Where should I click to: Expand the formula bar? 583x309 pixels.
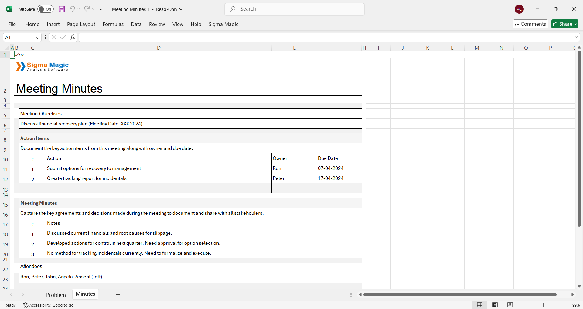(x=576, y=37)
